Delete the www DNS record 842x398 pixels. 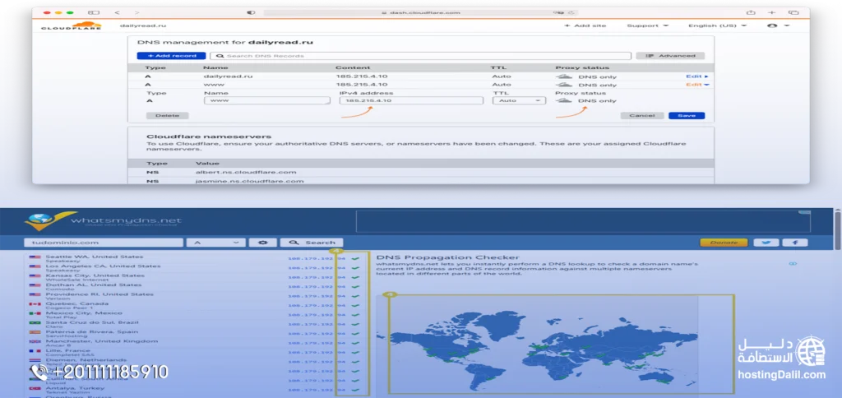pos(167,115)
